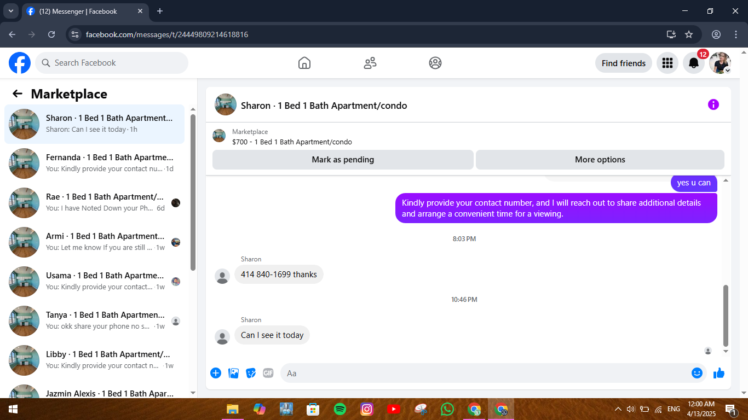This screenshot has width=748, height=420.
Task: Open the Friends icon in Facebook's top bar
Action: 370,63
